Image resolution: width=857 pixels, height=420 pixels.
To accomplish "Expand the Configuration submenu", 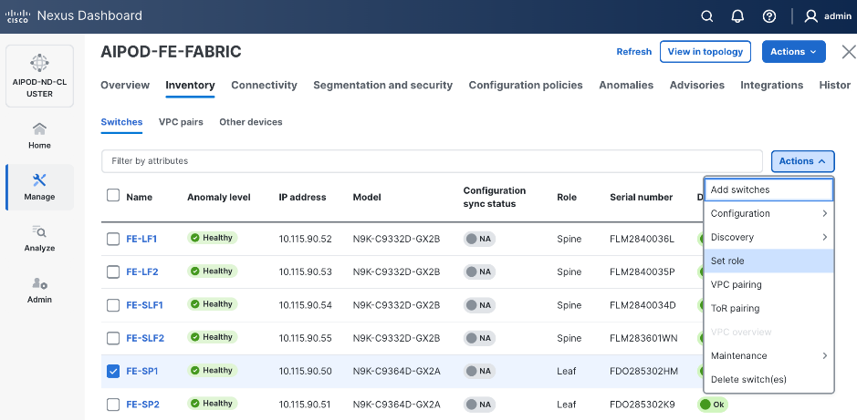I will coord(768,213).
